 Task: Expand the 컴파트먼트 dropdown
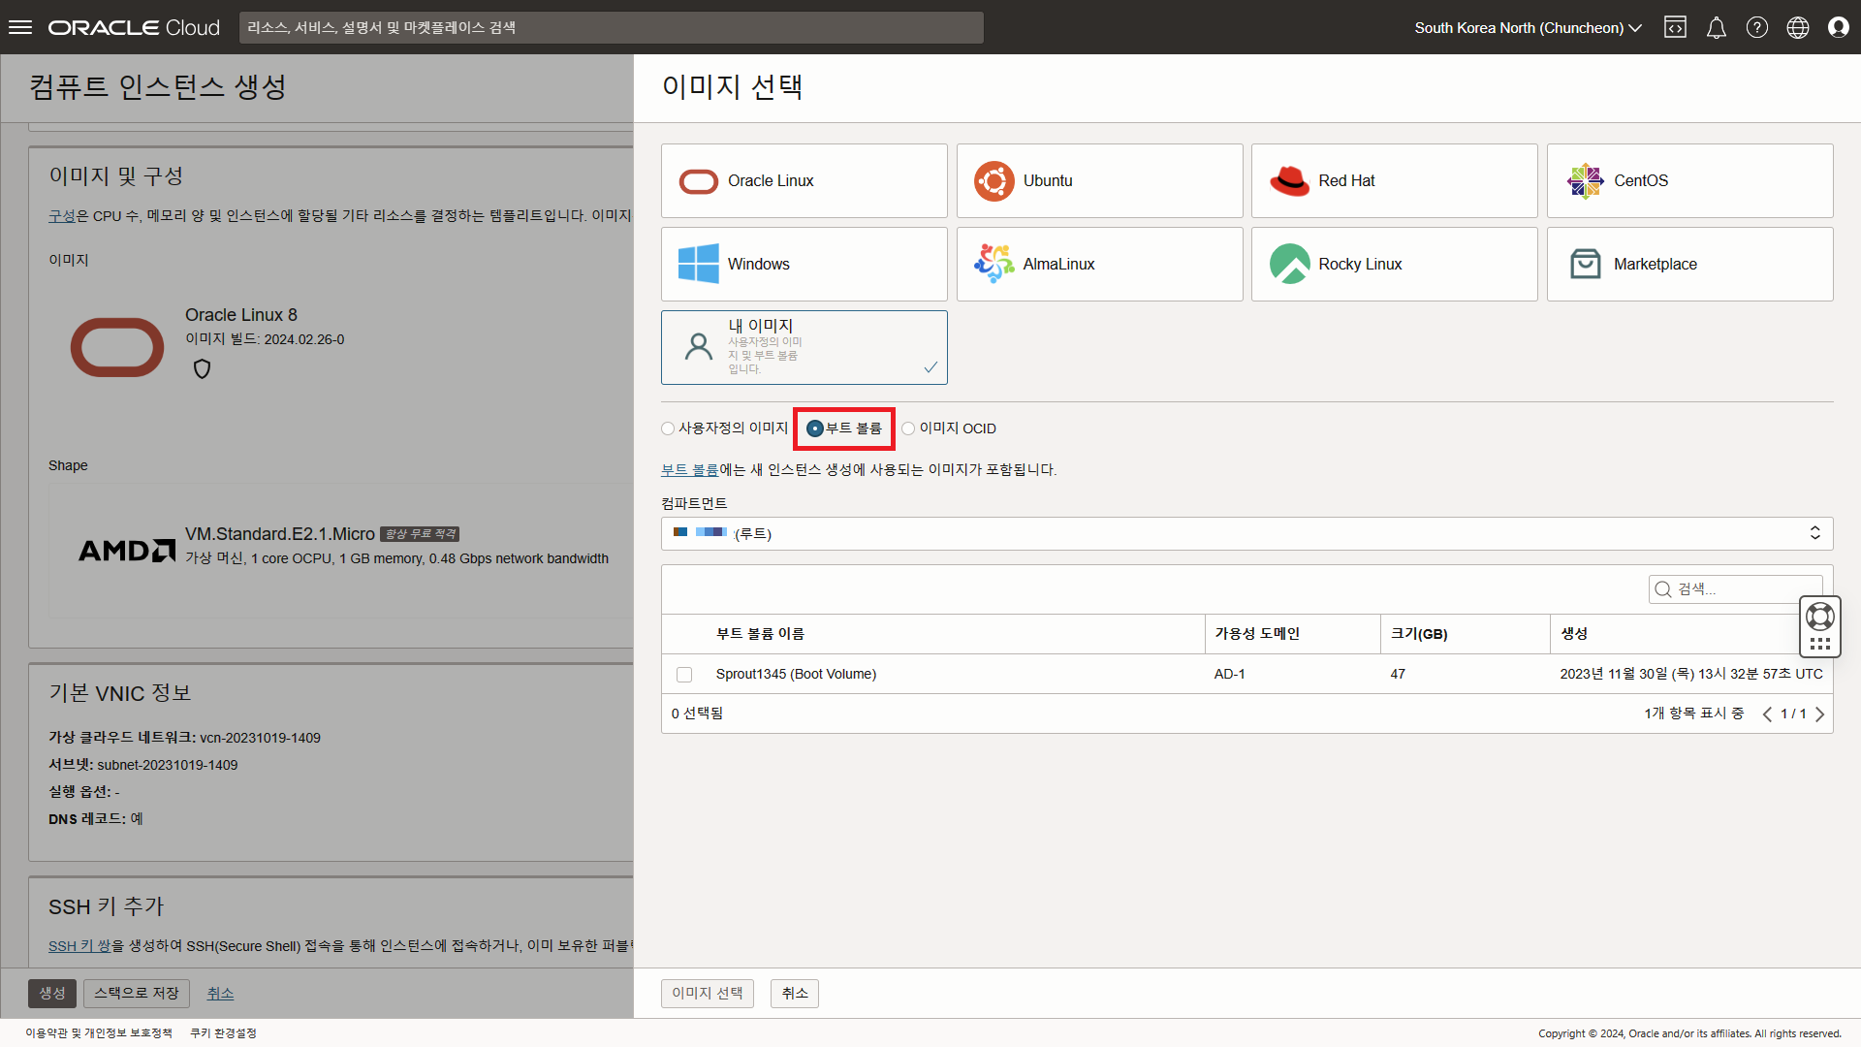point(1246,533)
